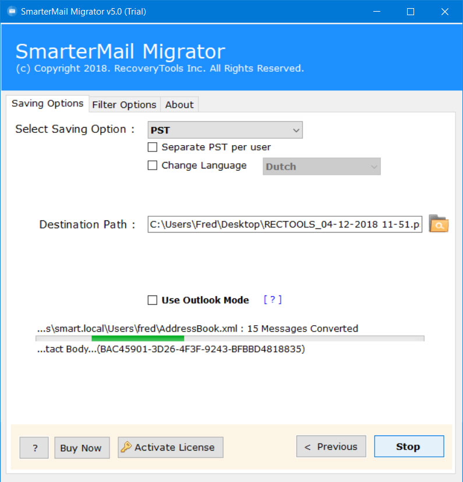Switch to the Saving Options tab
Screen dimensions: 463x482
point(47,104)
